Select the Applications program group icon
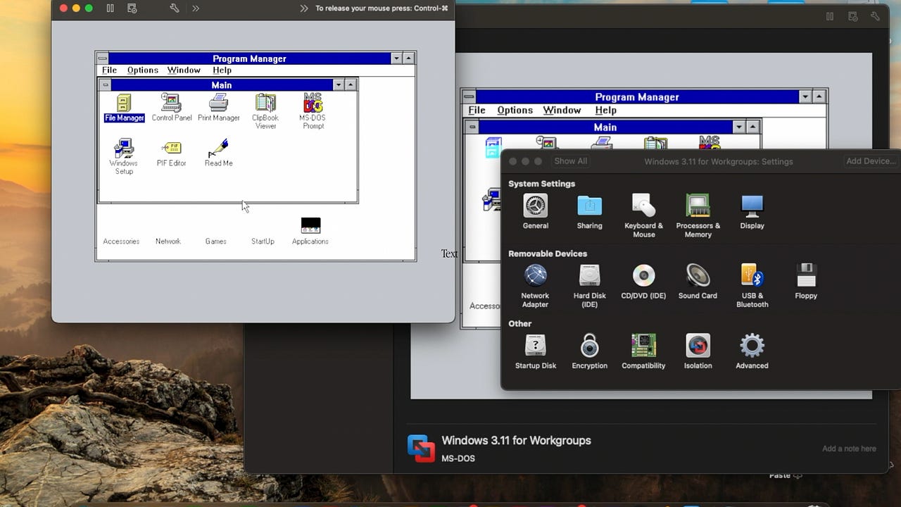Viewport: 901px width, 507px height. (310, 231)
